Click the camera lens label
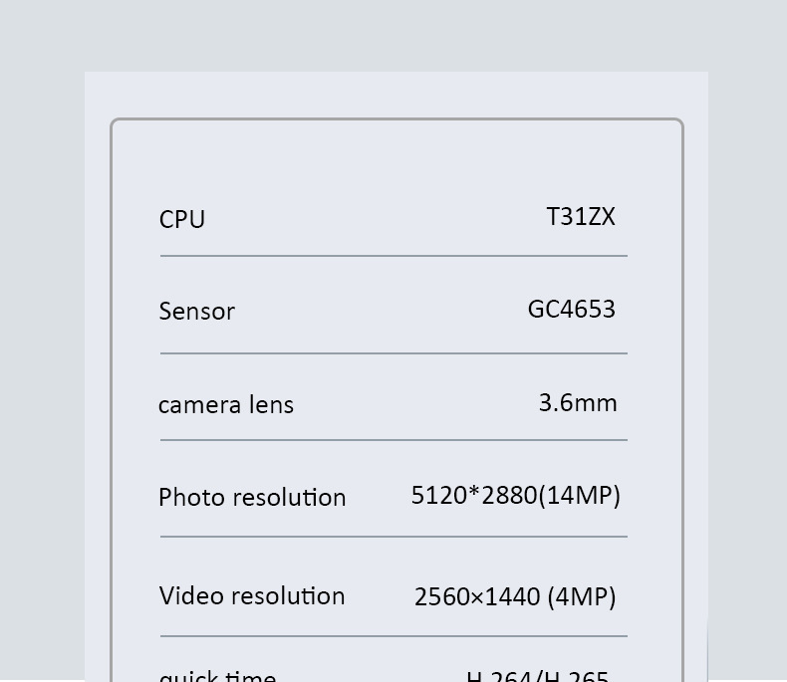This screenshot has height=682, width=787. (x=226, y=405)
